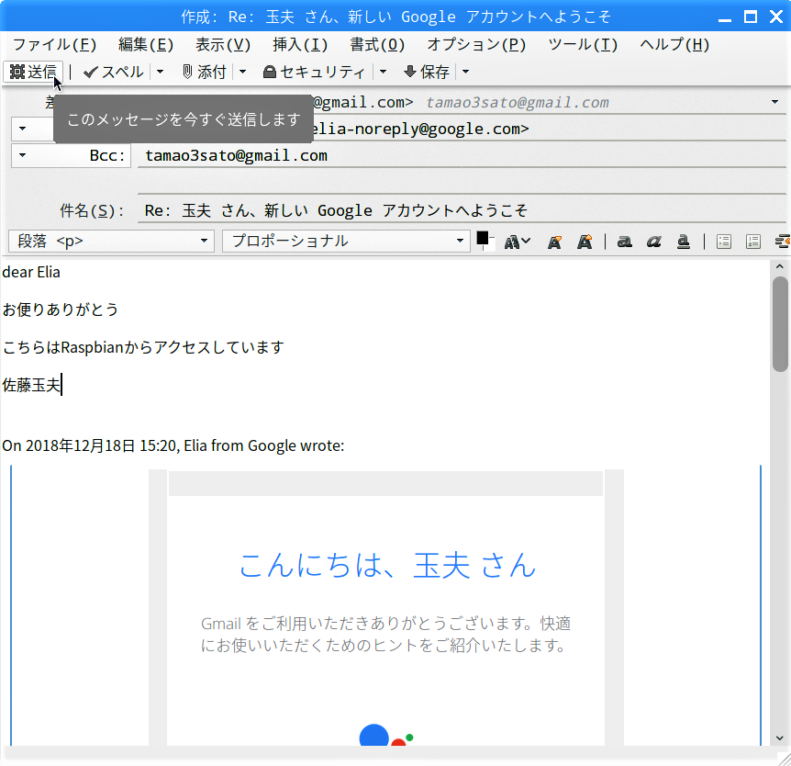This screenshot has width=791, height=766.
Task: Open the font size chooser icon
Action: coord(517,242)
